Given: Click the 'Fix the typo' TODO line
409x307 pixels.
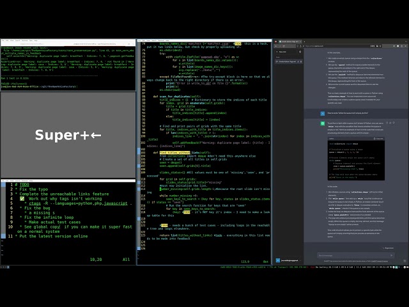Looking at the screenshot, I should point(31,189).
